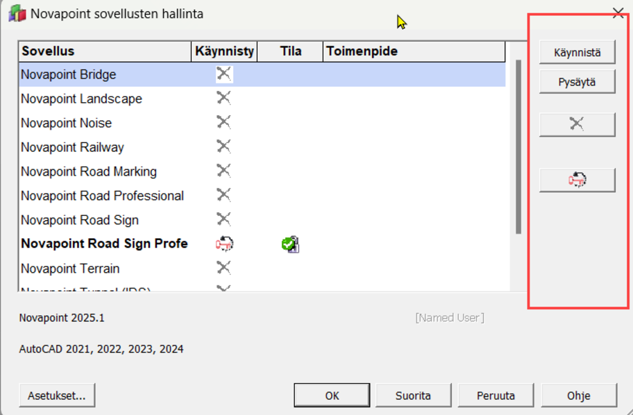Click key startup icon for Road Sign Profe

tap(224, 244)
